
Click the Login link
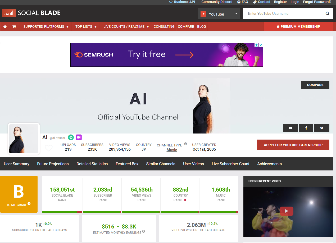(295, 2)
